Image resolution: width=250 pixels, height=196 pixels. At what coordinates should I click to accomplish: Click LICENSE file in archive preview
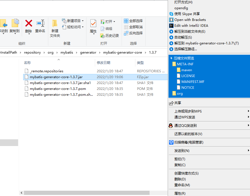click(x=186, y=76)
